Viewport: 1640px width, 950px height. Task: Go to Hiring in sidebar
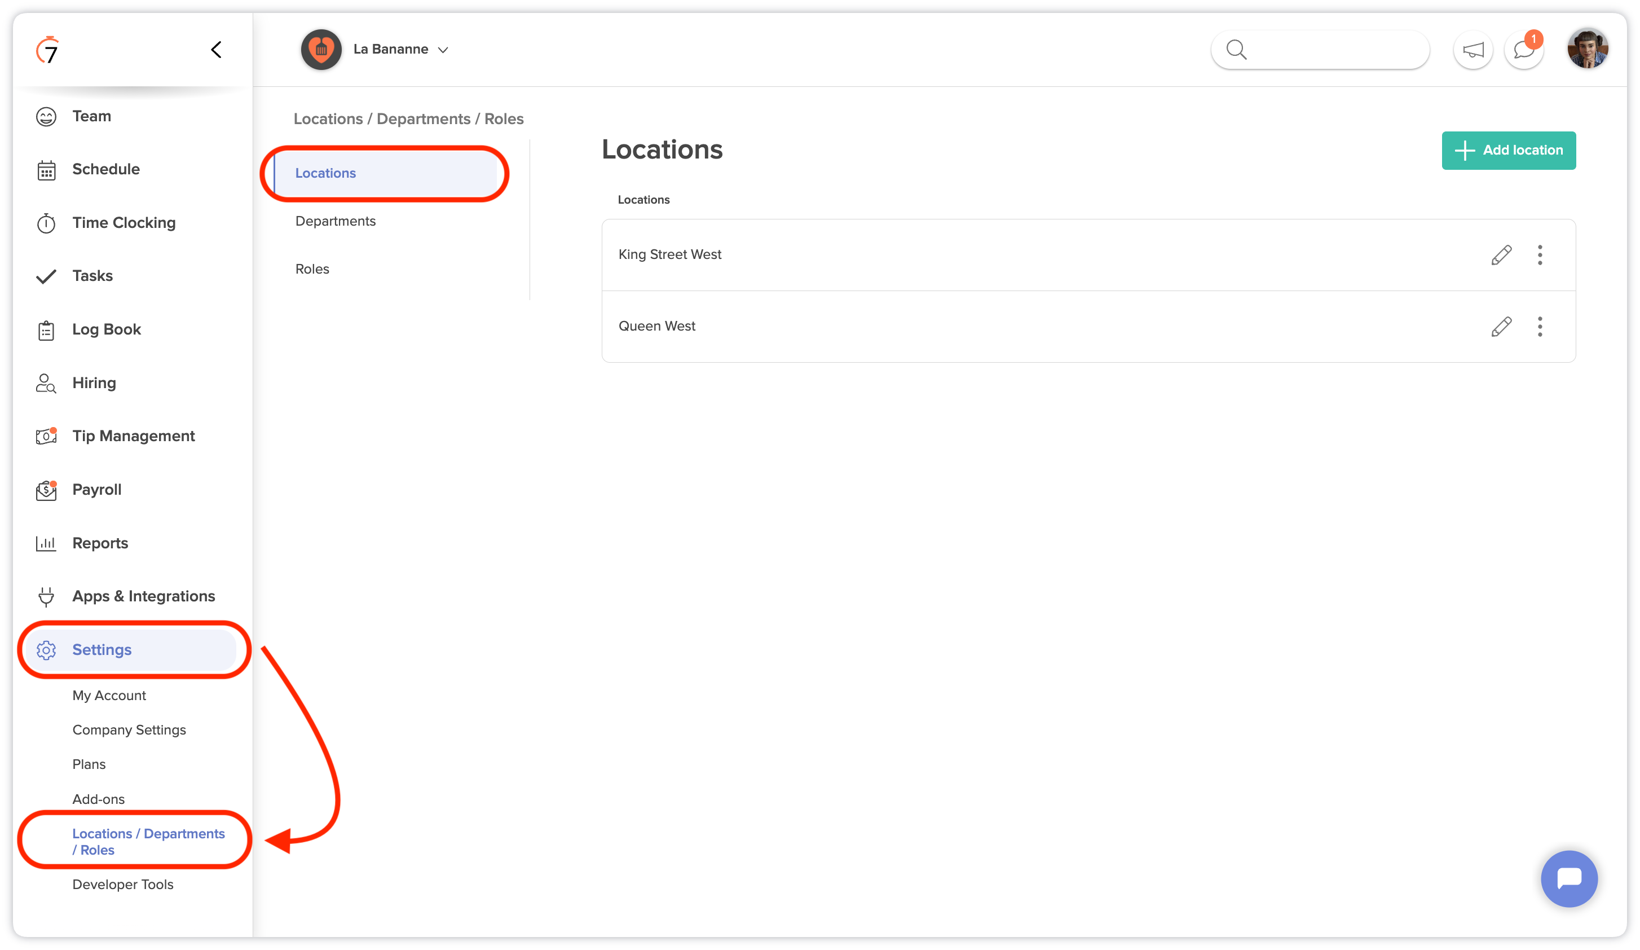coord(94,383)
